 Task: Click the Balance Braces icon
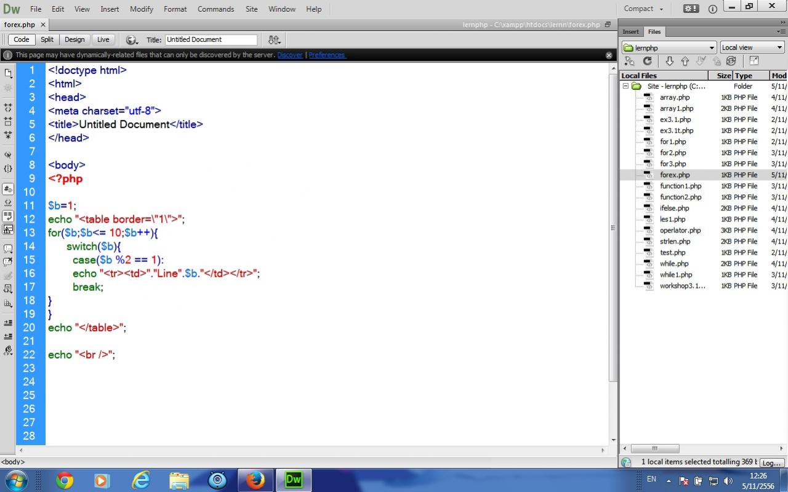click(x=8, y=169)
